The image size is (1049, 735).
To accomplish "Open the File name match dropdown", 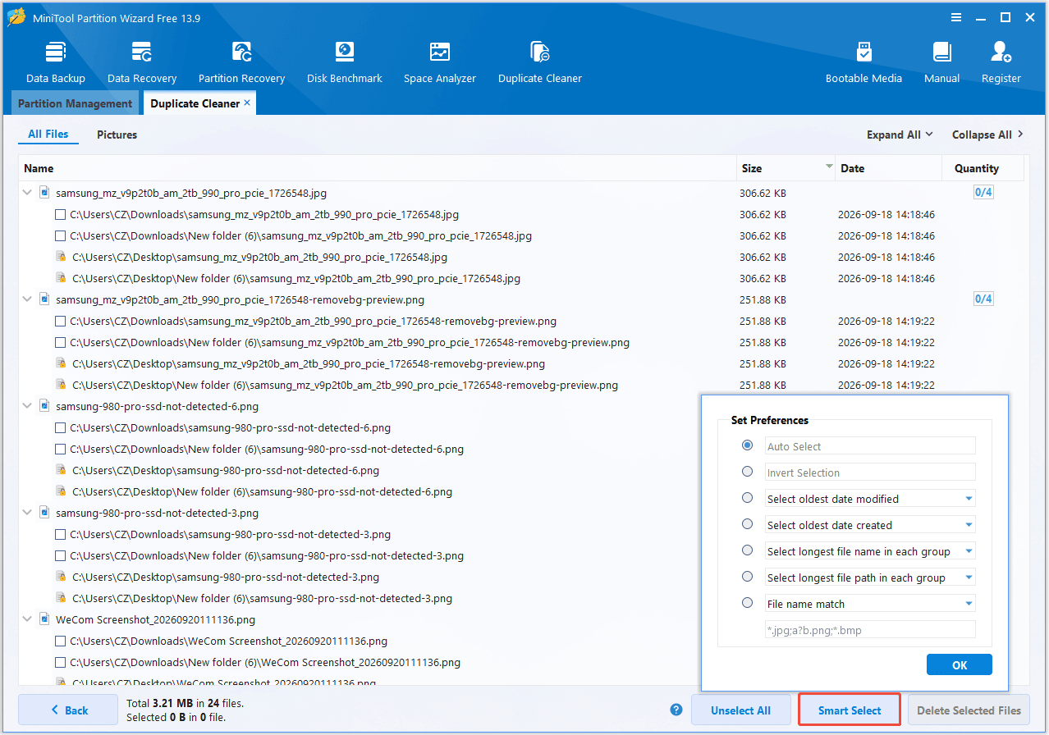I will click(x=870, y=604).
